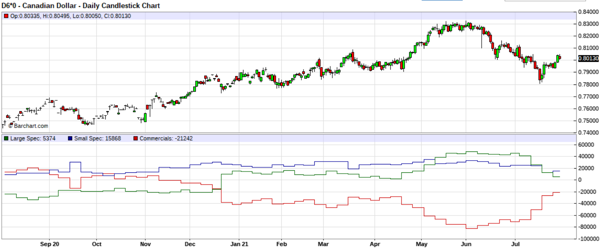Click the red candlestick swatch beside Op value
604x251 pixels.
(x=6, y=16)
